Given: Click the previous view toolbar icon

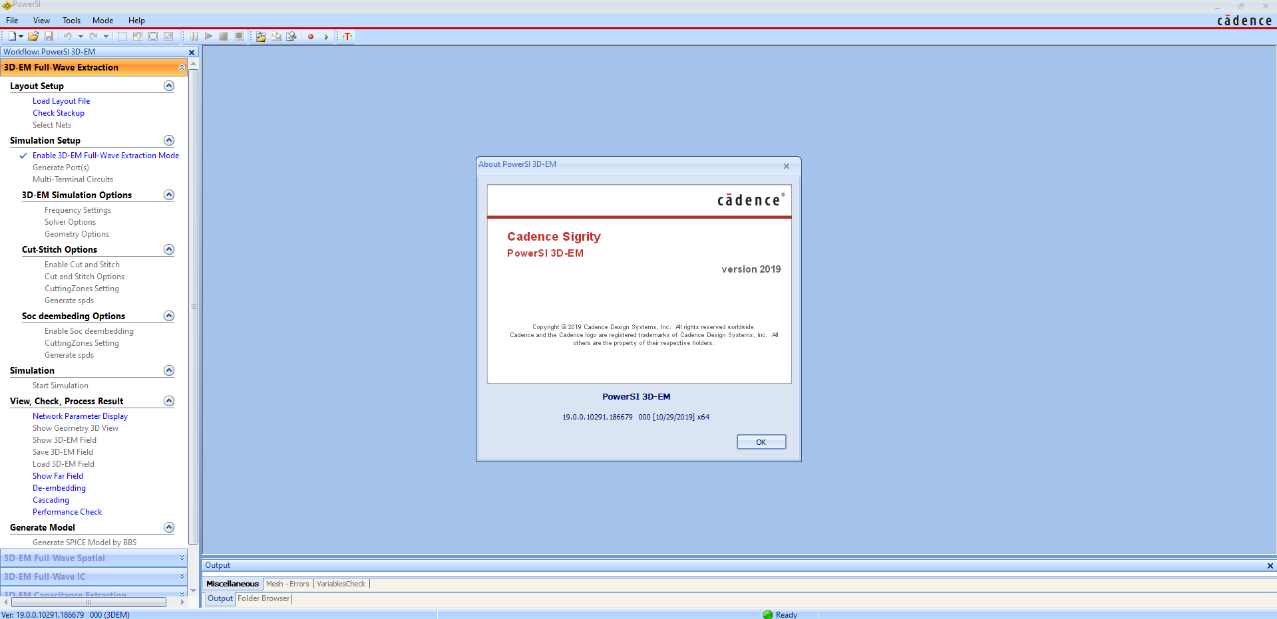Looking at the screenshot, I should pos(138,37).
